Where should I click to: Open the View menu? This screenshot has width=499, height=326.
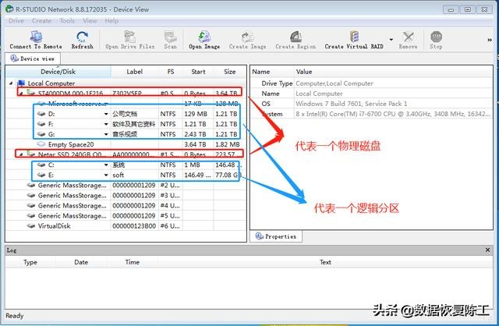coord(90,21)
